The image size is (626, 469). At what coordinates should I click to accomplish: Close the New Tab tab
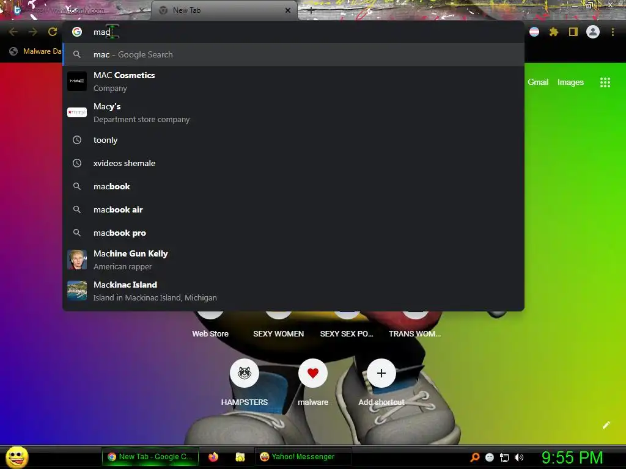(x=288, y=10)
